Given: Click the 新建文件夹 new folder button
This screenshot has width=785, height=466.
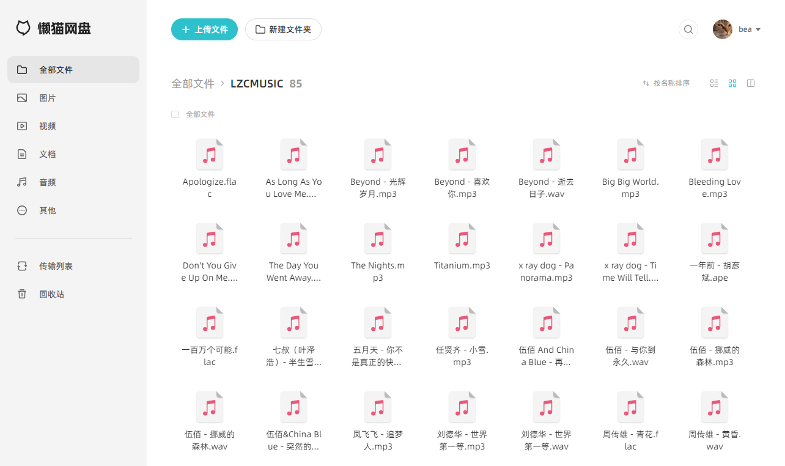Looking at the screenshot, I should point(283,29).
